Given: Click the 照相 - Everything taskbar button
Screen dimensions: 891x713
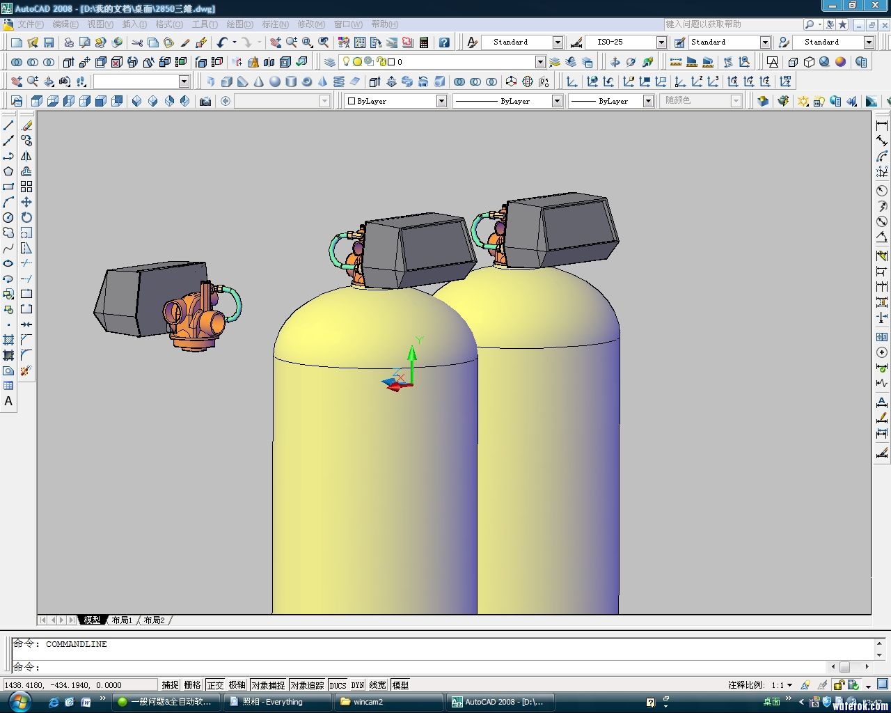Looking at the screenshot, I should pos(276,702).
